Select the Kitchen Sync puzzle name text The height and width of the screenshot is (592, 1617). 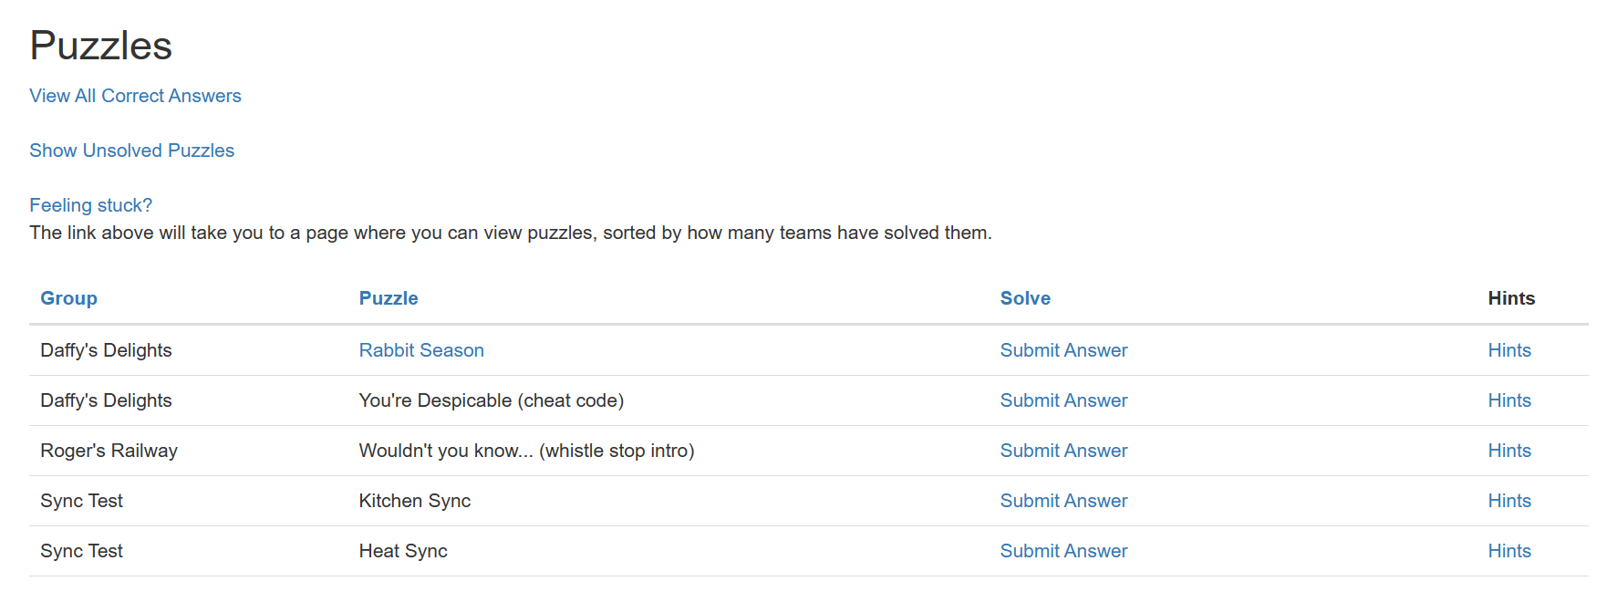pos(415,501)
